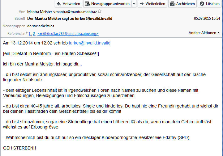The image size is (223, 156).
Task: Click the Newsgruppe antworten icon
Action: coord(87,4)
